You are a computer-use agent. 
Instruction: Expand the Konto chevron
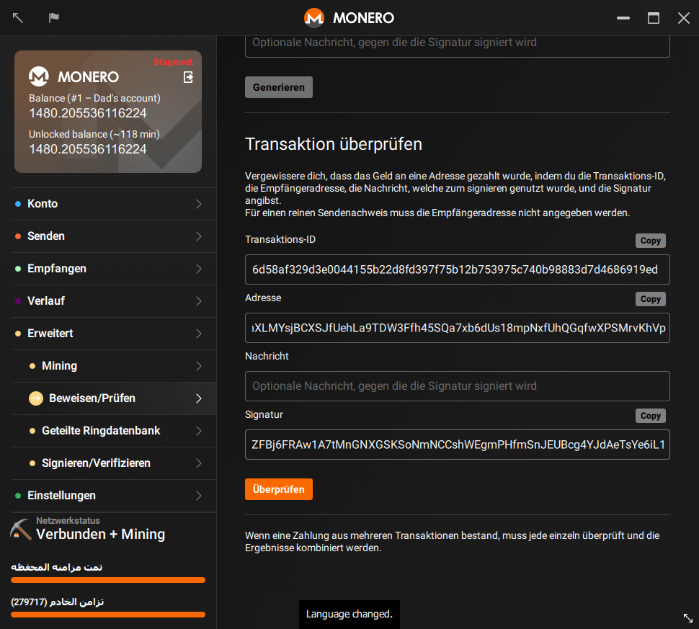click(199, 204)
